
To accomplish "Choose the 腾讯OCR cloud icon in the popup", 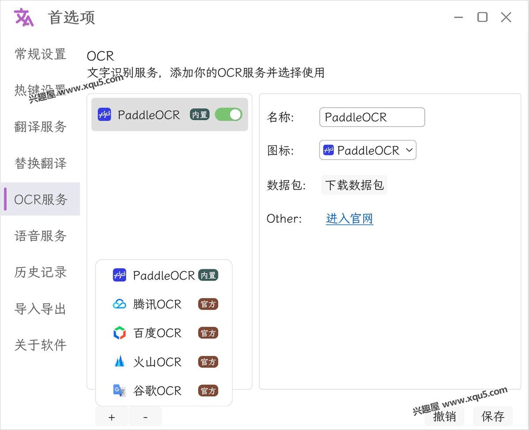I will 119,304.
